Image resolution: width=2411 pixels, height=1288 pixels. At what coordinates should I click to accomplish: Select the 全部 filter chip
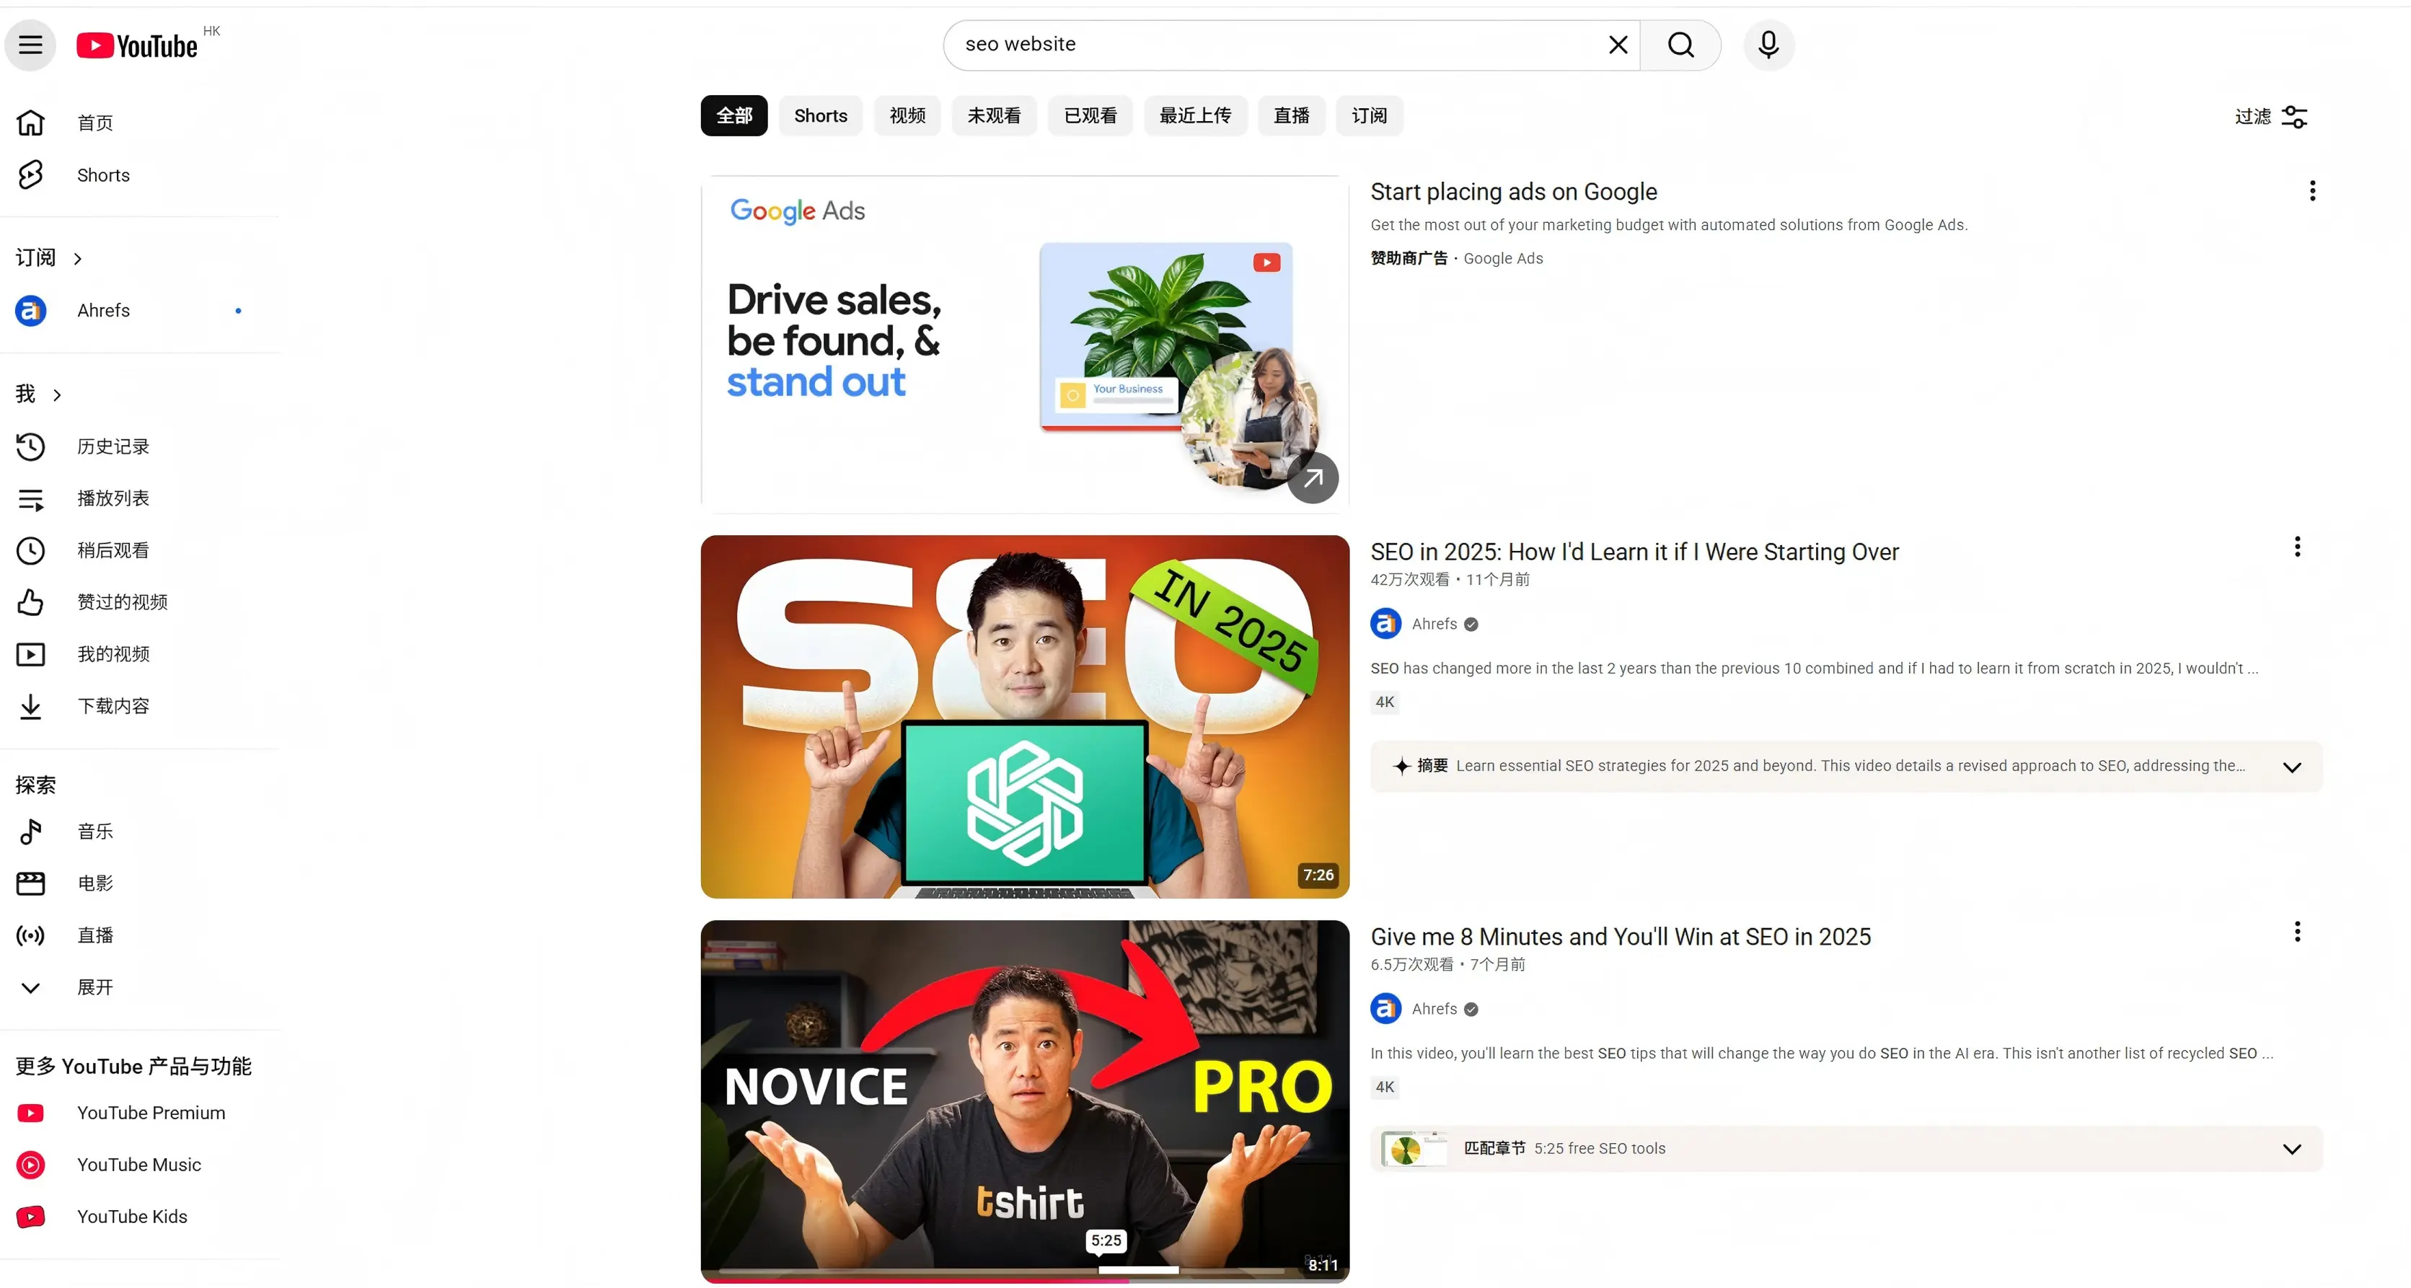coord(733,116)
